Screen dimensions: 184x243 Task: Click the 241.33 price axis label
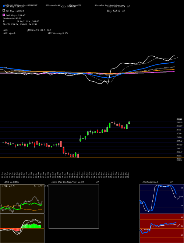point(180,148)
